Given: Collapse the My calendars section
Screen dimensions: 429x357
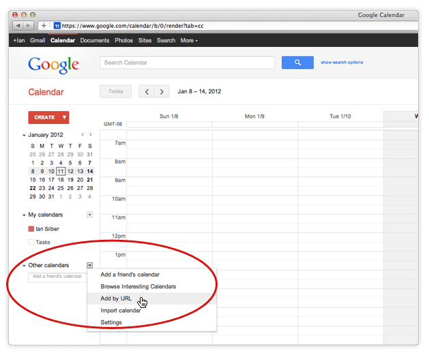Looking at the screenshot, I should click(x=24, y=215).
